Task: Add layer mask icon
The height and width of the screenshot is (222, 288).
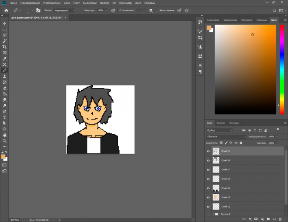Action: click(x=256, y=219)
